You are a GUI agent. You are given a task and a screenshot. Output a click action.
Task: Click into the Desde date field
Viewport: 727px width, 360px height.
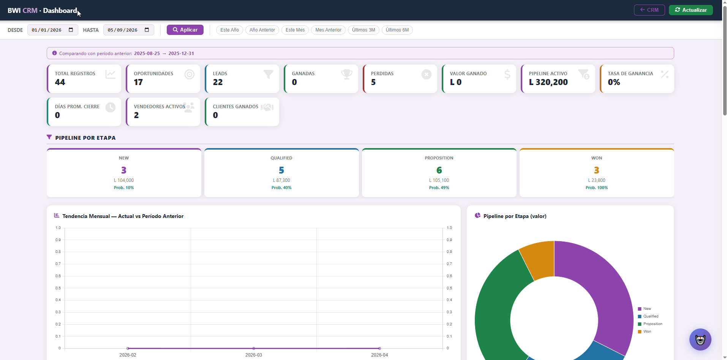pos(52,30)
